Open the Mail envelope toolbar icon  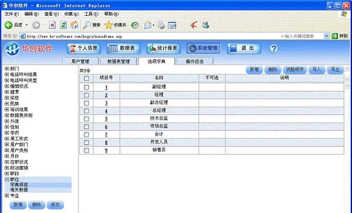click(148, 25)
